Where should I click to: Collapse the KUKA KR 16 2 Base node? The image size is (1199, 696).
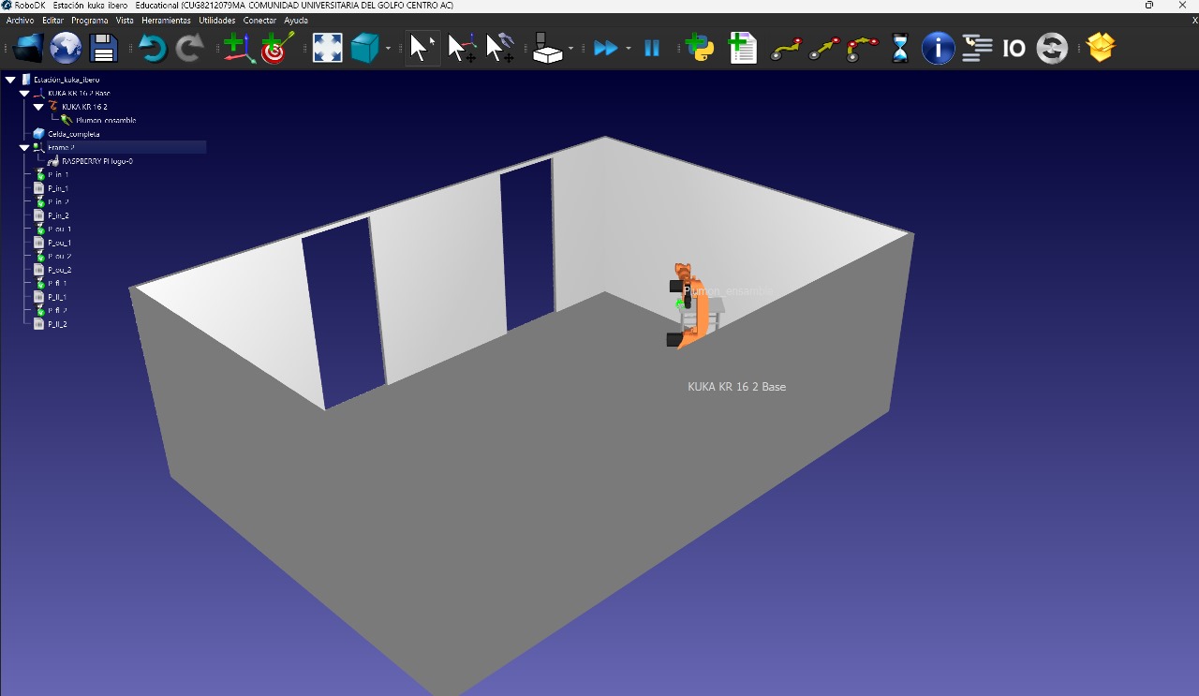(x=24, y=94)
